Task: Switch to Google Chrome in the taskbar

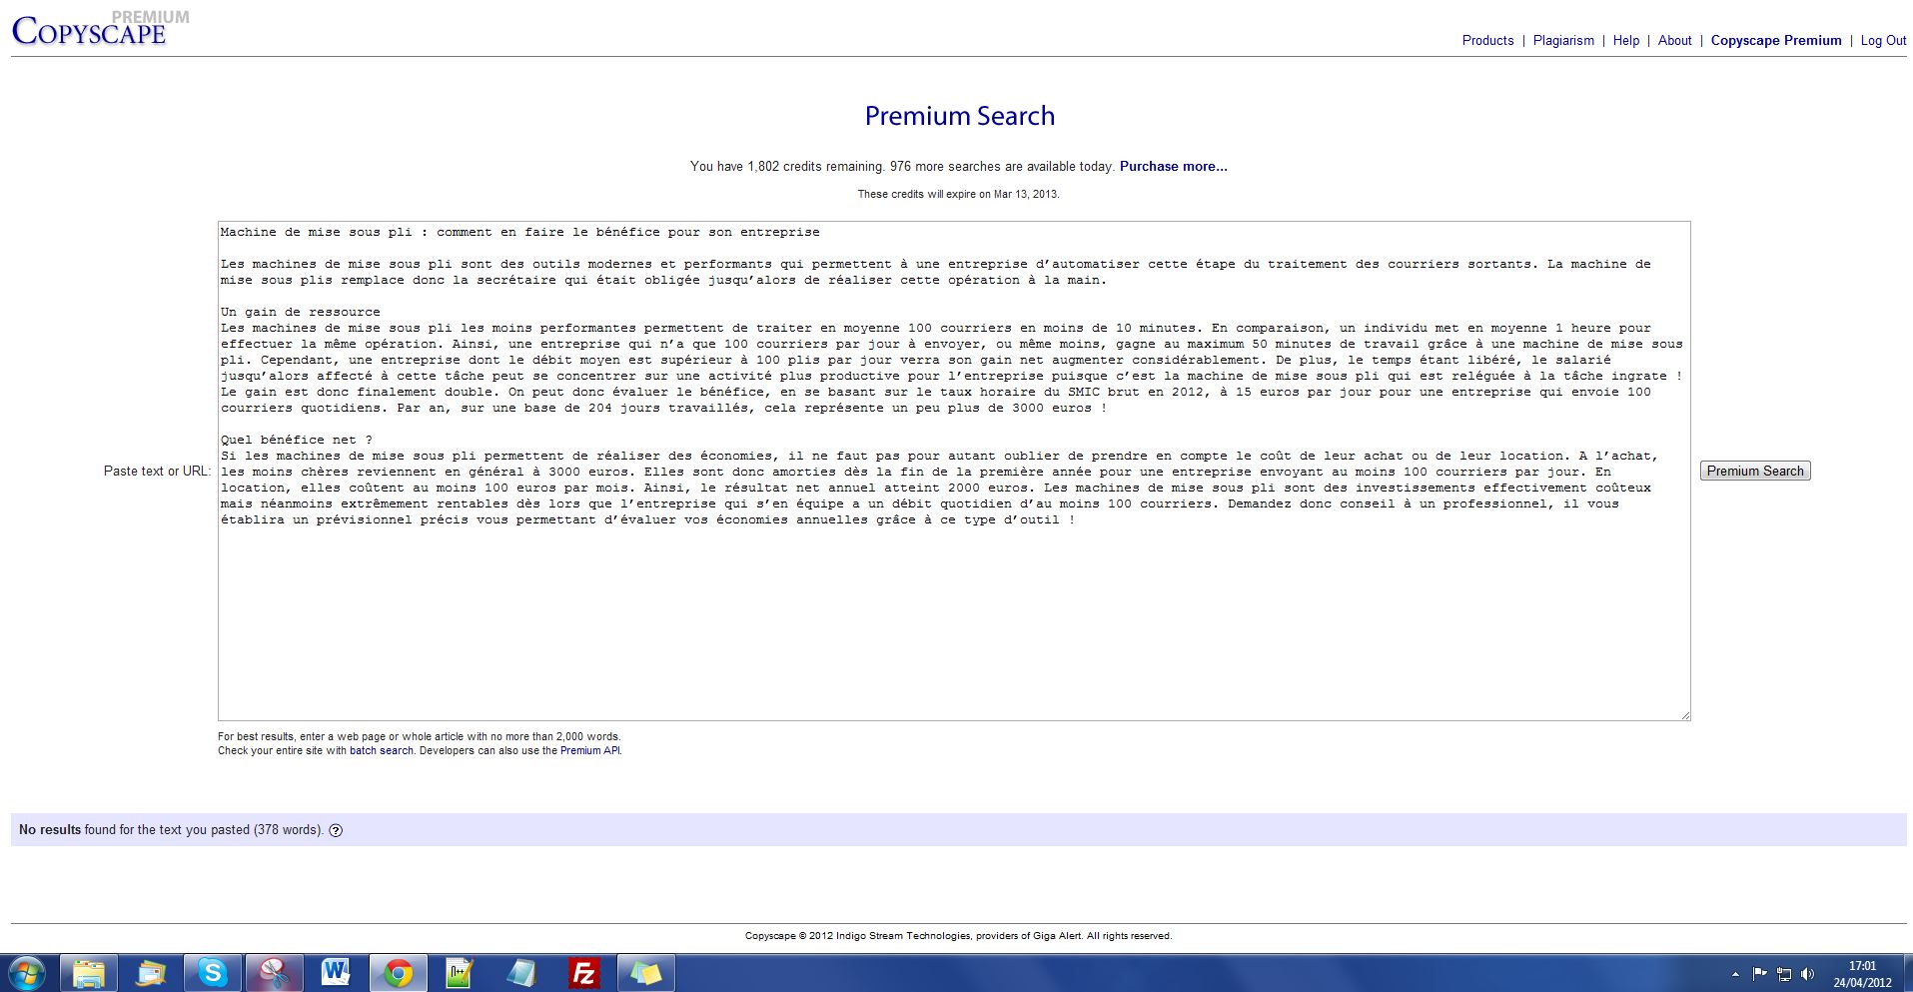Action: pos(398,972)
